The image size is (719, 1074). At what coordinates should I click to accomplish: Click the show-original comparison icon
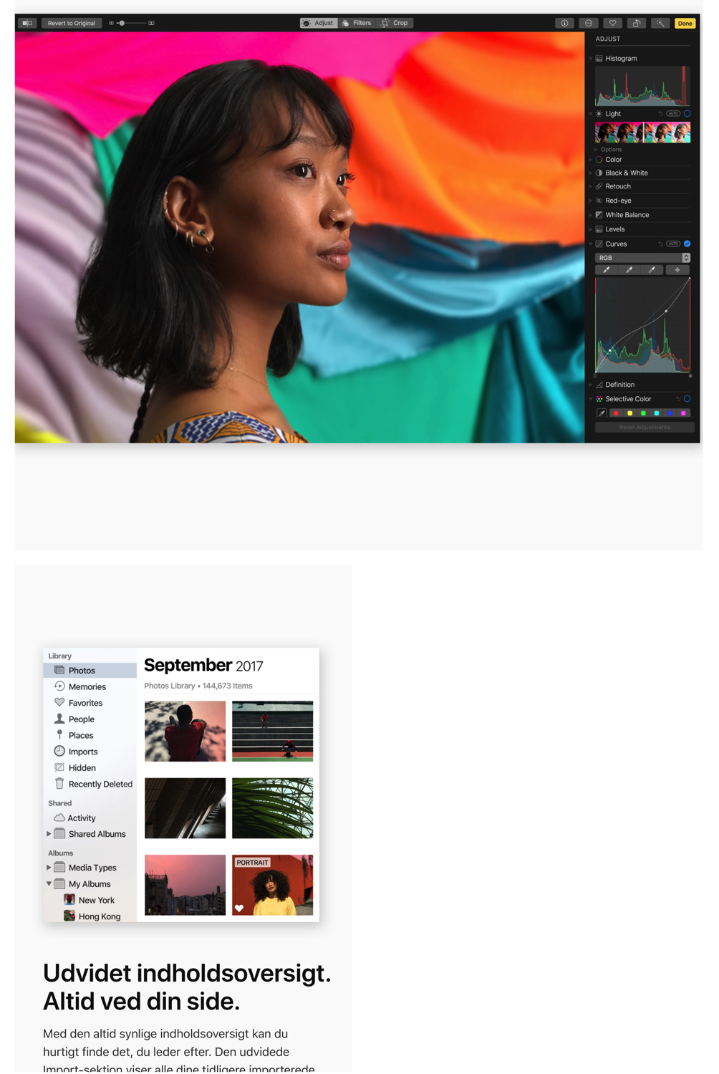[27, 23]
